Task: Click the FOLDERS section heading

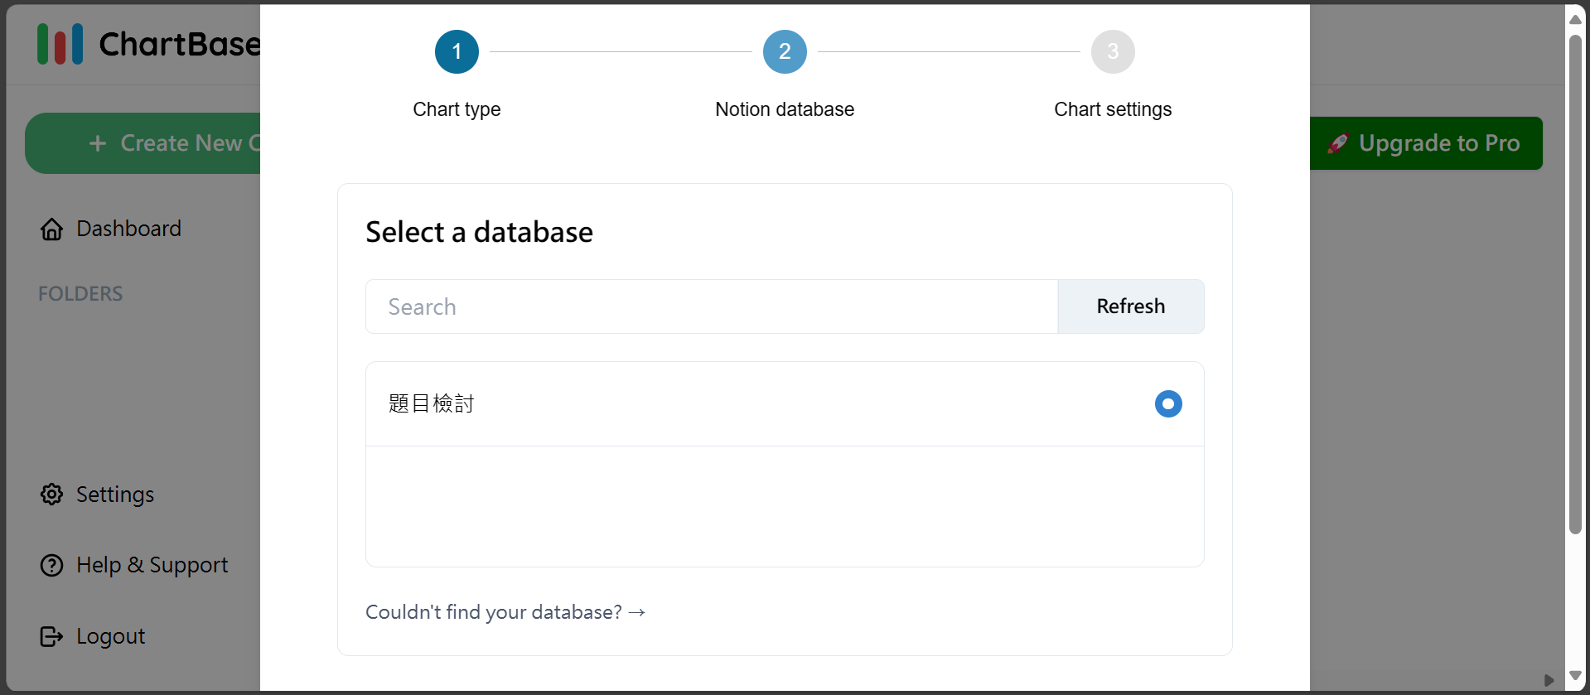Action: 80,294
